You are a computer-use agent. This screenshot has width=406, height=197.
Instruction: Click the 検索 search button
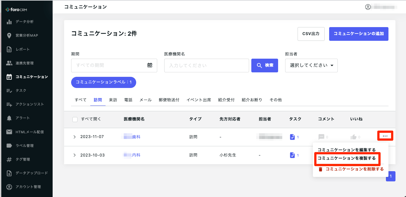pyautogui.click(x=265, y=65)
